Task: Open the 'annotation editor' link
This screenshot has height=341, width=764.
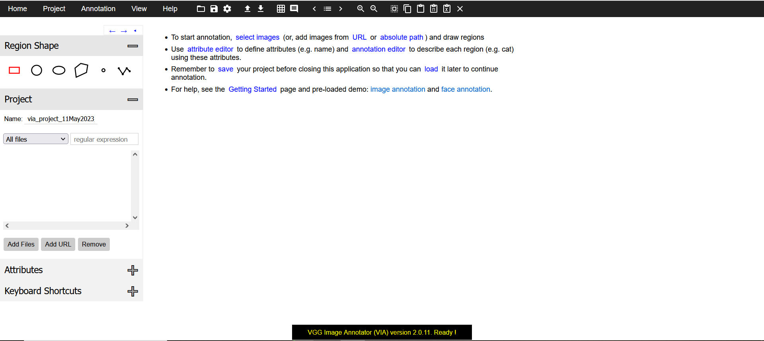Action: click(378, 49)
